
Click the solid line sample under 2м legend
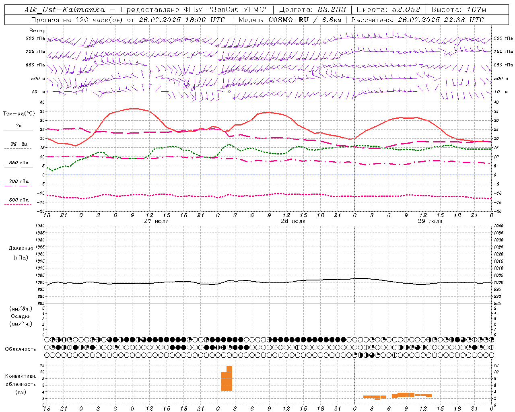point(18,130)
